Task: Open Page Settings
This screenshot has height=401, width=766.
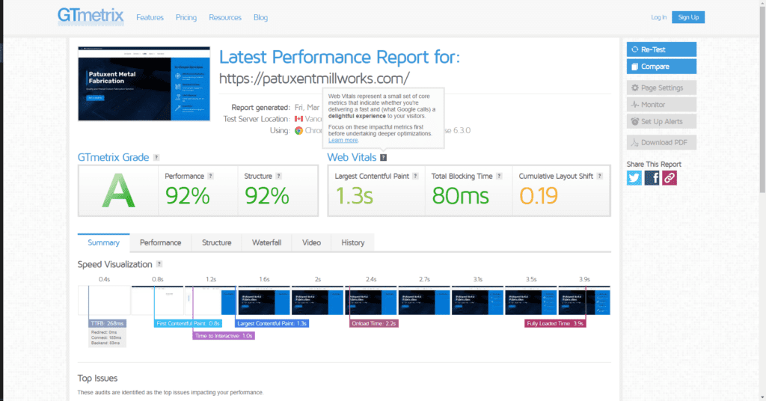Action: 661,88
